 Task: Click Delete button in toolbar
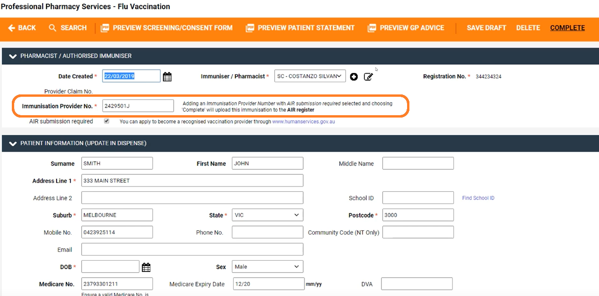[528, 28]
